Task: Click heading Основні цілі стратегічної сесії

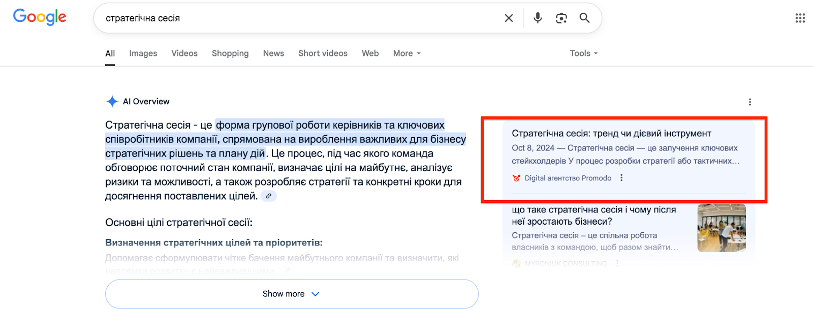Action: tap(179, 223)
